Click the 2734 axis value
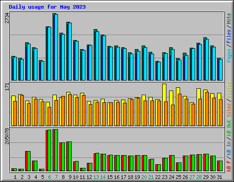This screenshot has height=182, width=234. [7, 18]
